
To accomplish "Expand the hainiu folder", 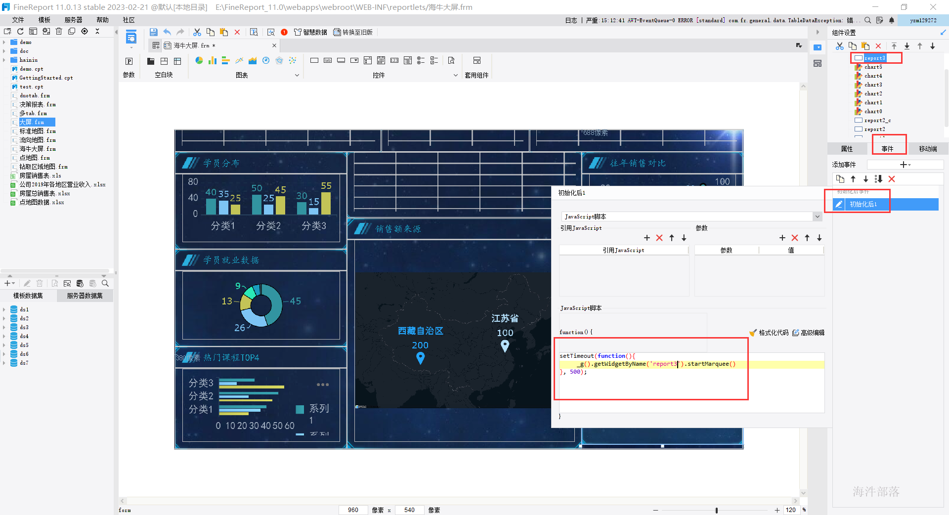I will (4, 60).
